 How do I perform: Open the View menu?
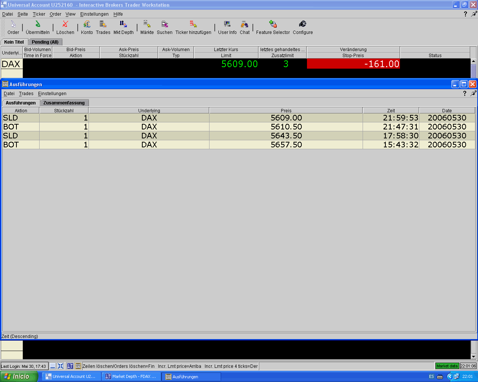point(71,14)
